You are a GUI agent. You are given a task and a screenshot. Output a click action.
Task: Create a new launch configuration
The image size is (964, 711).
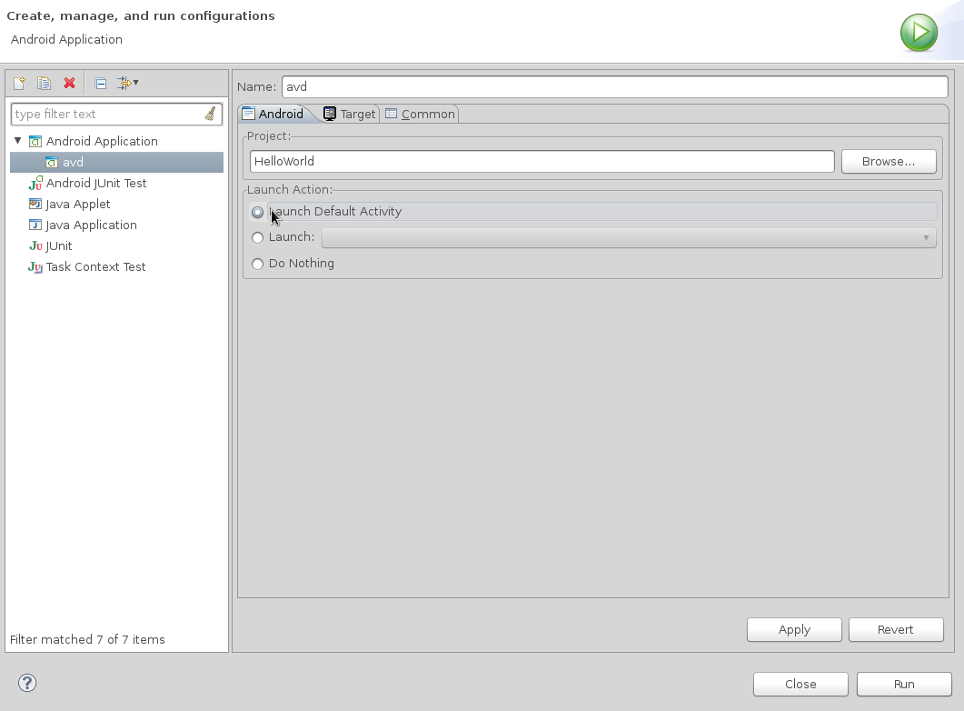pyautogui.click(x=19, y=83)
